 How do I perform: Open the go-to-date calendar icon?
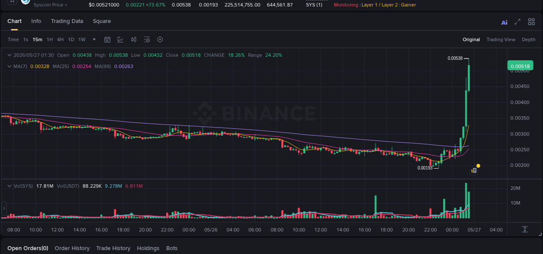point(107,39)
